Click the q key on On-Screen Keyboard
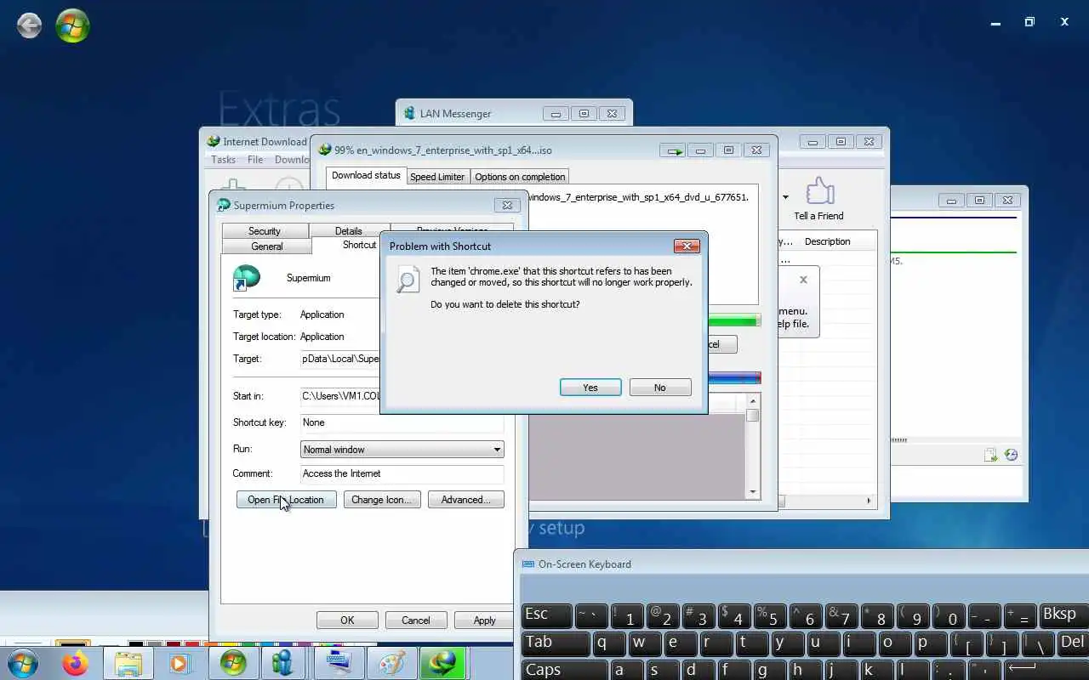 click(609, 643)
